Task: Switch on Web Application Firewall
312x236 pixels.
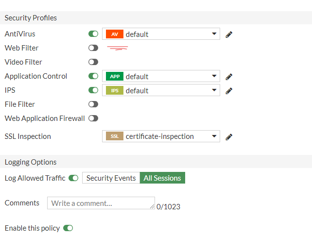Action: tap(93, 118)
